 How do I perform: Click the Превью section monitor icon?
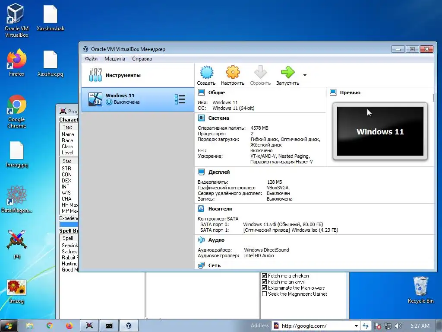[333, 93]
